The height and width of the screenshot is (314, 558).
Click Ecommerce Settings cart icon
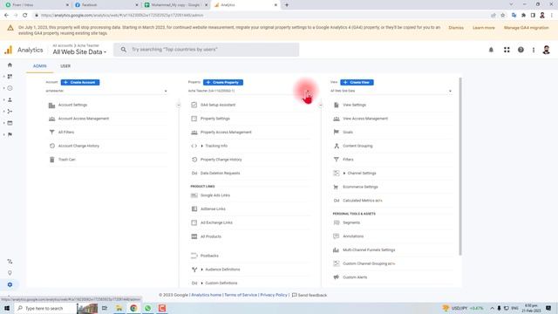(x=337, y=187)
